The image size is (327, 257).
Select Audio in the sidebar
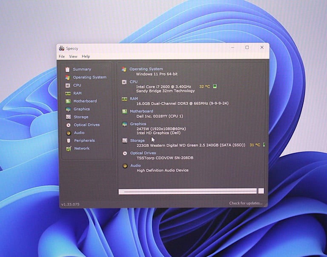pyautogui.click(x=79, y=133)
